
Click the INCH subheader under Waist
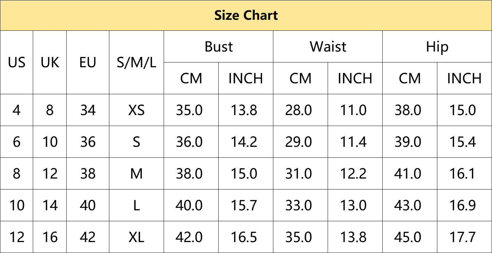coord(355,79)
